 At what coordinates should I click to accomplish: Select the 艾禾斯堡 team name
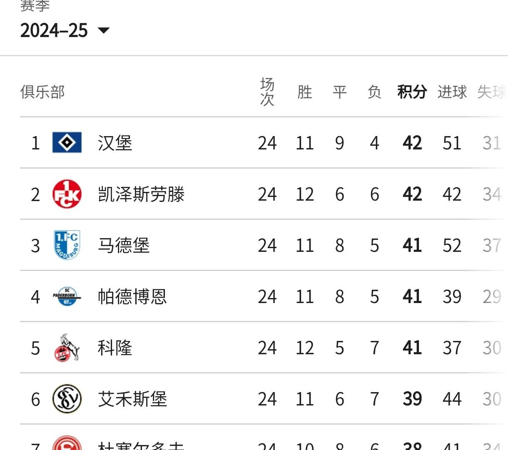point(132,399)
